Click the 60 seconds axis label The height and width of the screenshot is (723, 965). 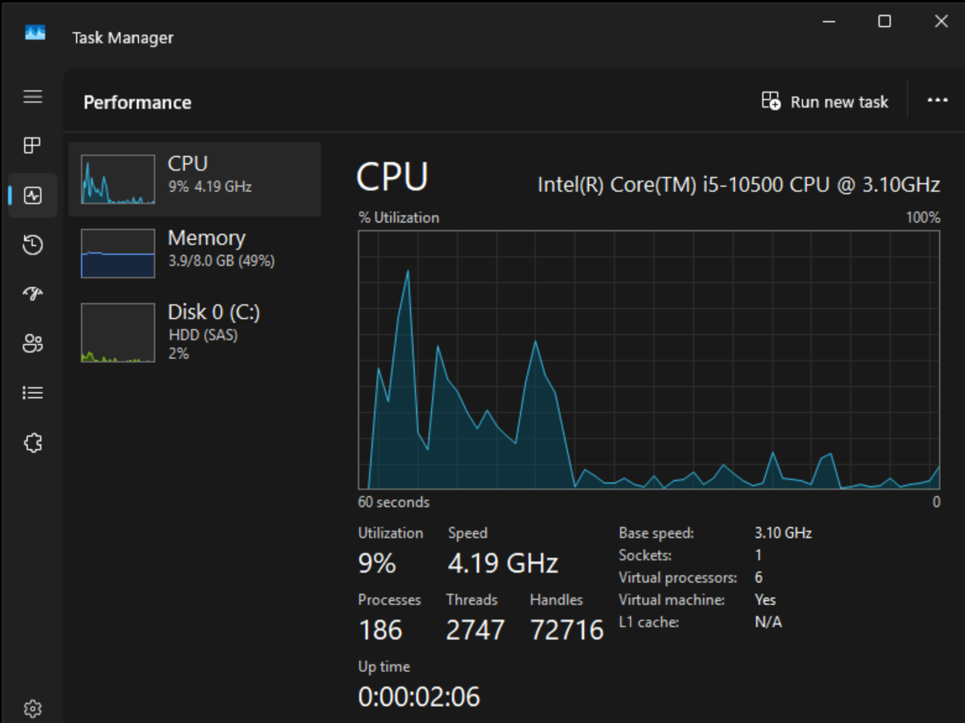click(x=394, y=502)
